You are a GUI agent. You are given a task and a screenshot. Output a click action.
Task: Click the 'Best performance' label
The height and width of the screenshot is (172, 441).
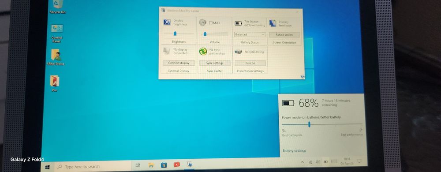[351, 135]
